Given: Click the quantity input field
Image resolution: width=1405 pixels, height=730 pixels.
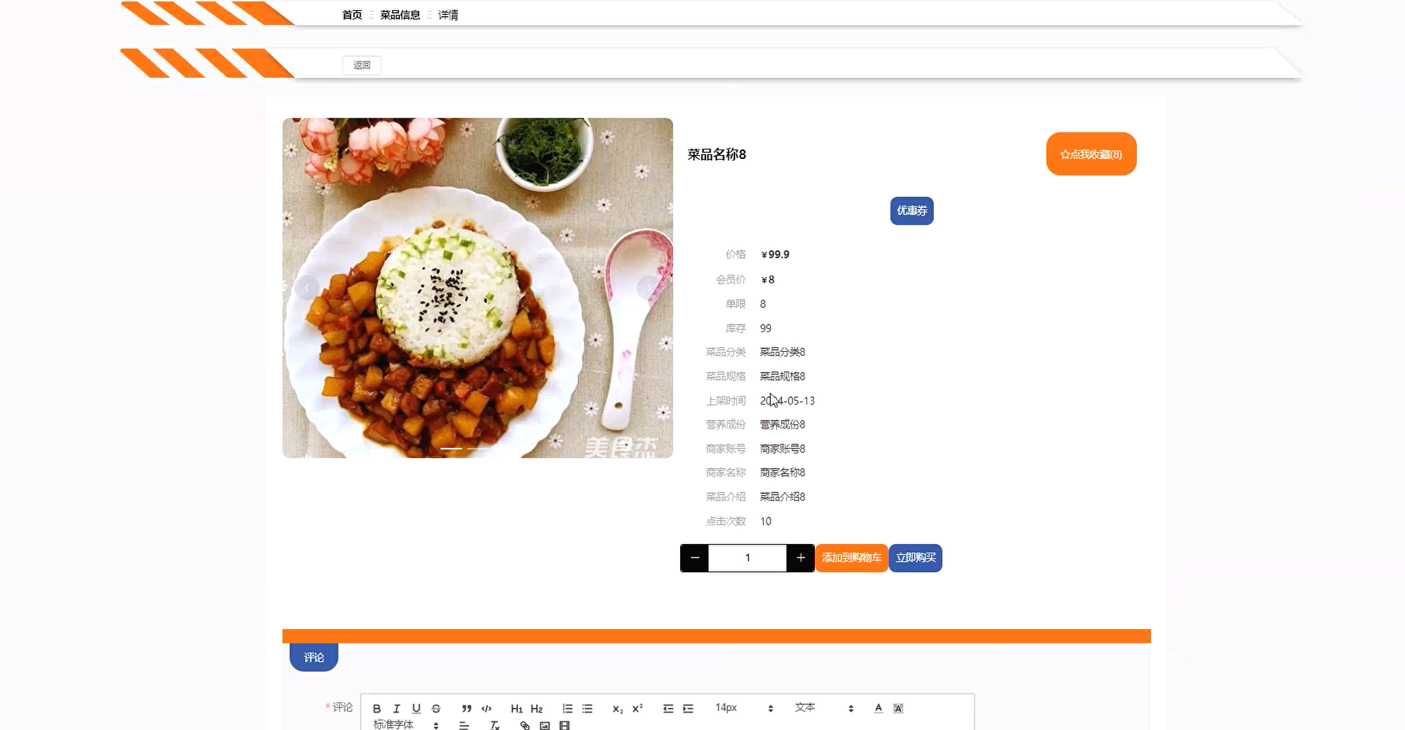Looking at the screenshot, I should point(747,557).
